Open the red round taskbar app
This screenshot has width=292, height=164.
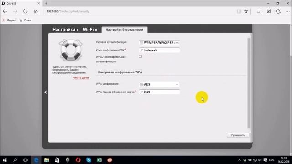[109, 160]
